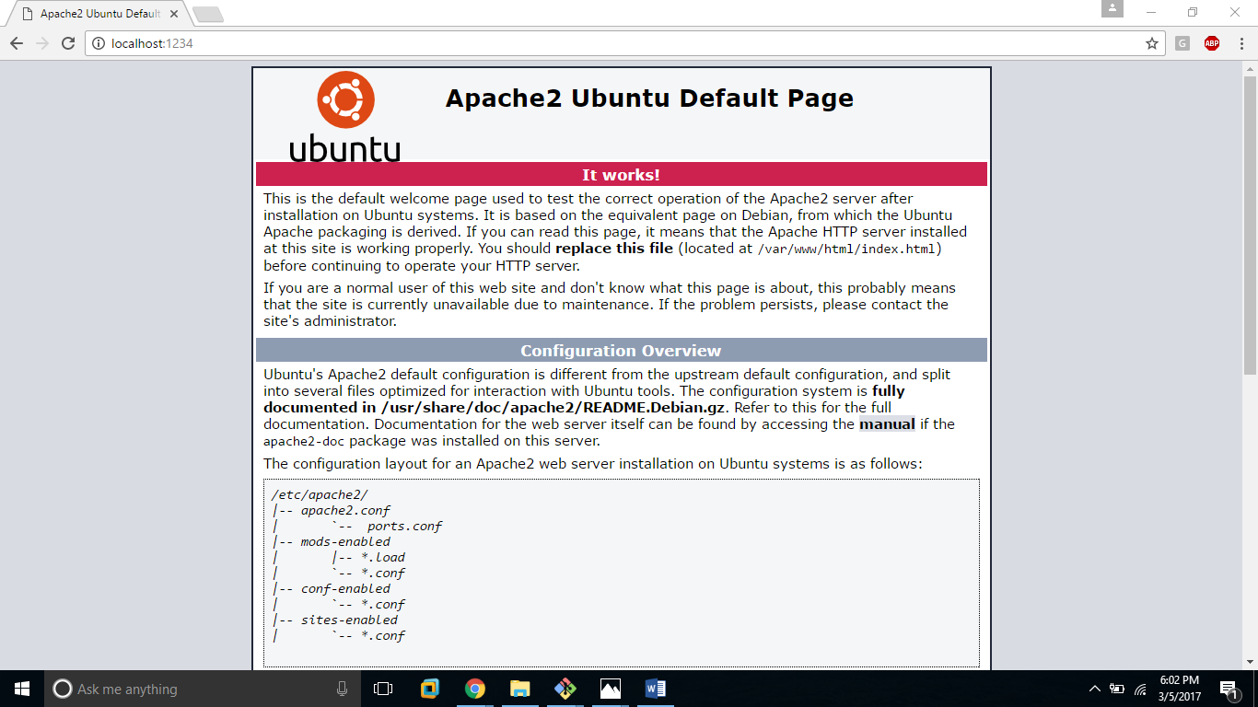Viewport: 1258px width, 707px height.
Task: Show hidden system tray icons
Action: tap(1094, 689)
